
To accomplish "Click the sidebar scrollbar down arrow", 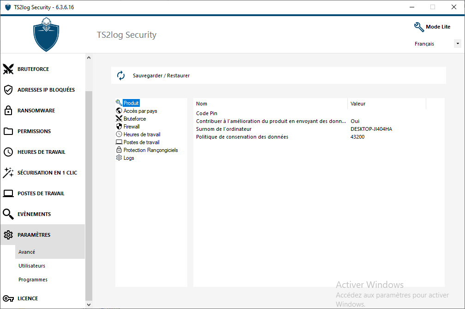I will 89,304.
